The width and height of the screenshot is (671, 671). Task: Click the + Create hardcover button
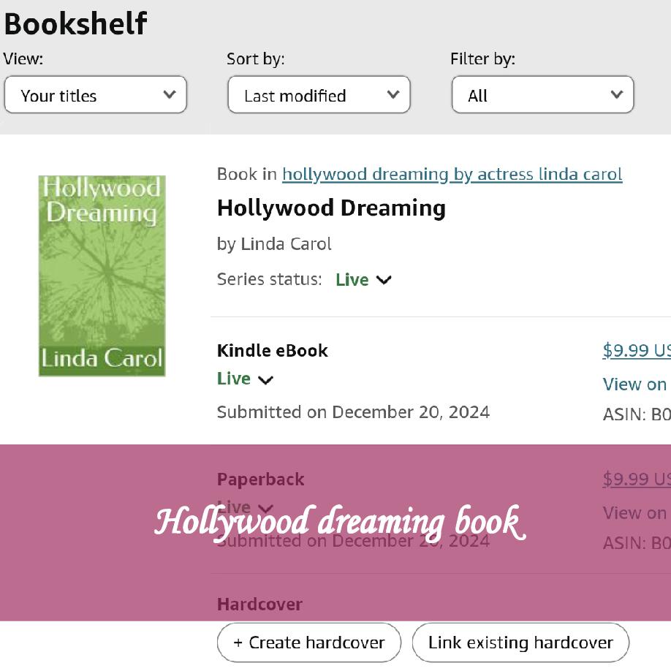(x=308, y=642)
